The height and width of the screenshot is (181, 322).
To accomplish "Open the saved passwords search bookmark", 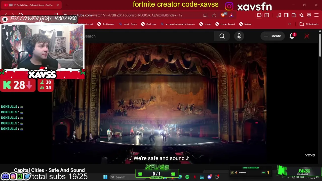I will pos(178,24).
